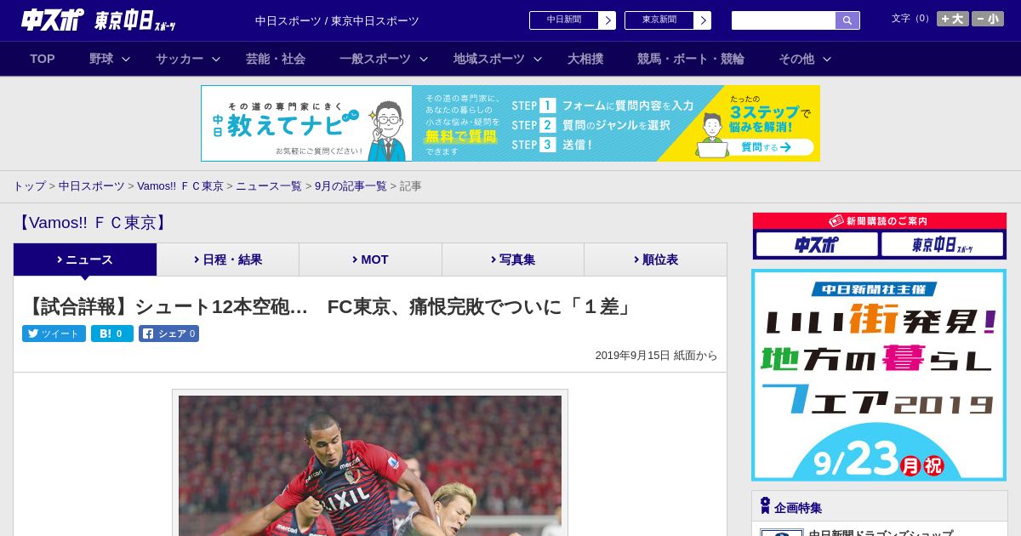The image size is (1021, 536).
Task: Go to TOP in navigation bar
Action: 43,59
